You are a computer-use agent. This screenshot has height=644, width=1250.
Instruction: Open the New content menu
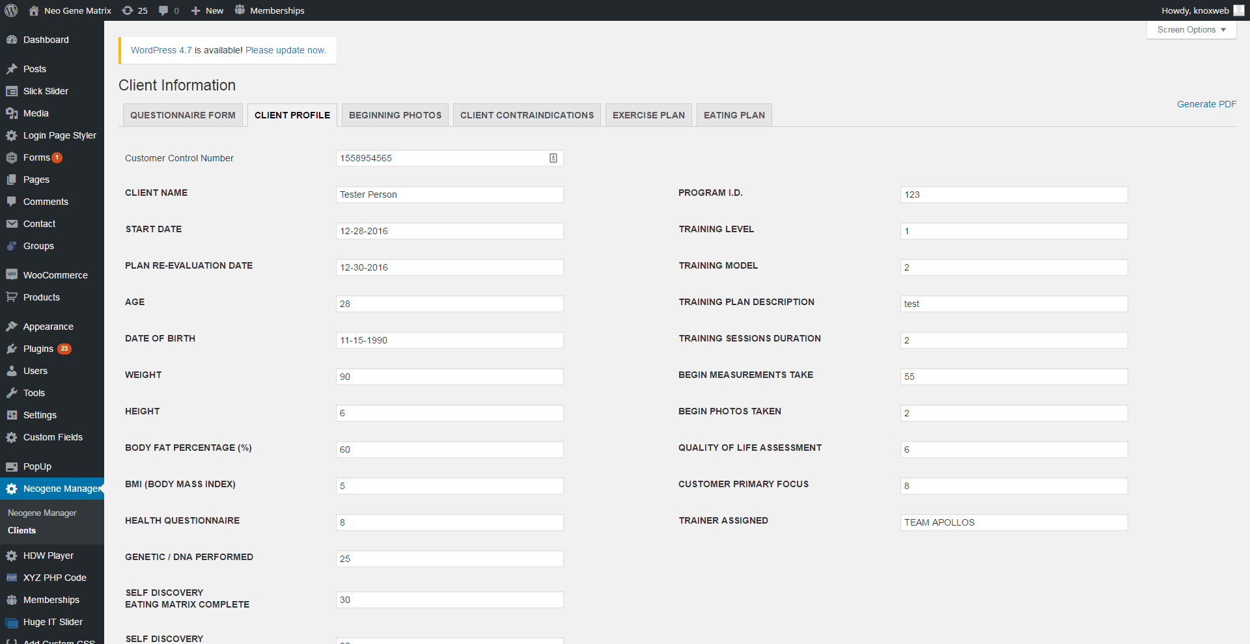click(x=207, y=10)
